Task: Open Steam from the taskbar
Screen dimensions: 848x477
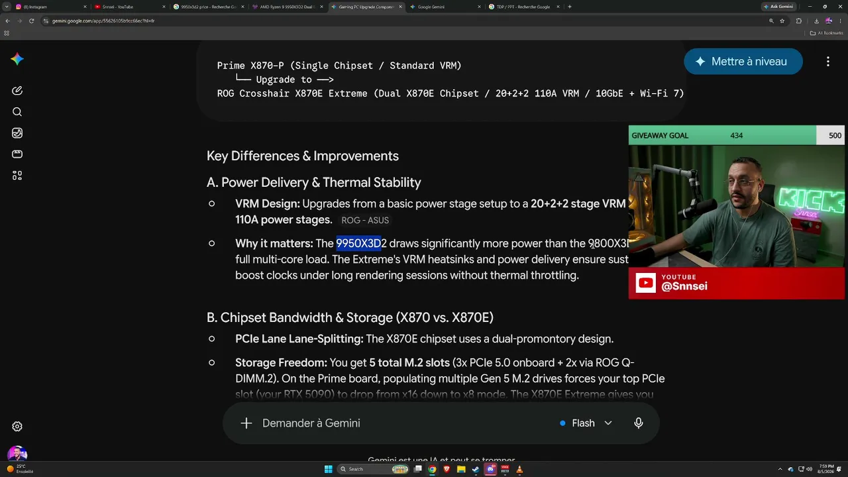Action: click(x=476, y=469)
